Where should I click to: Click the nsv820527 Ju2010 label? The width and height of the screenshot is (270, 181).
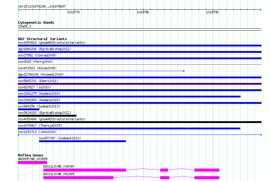click(35, 87)
